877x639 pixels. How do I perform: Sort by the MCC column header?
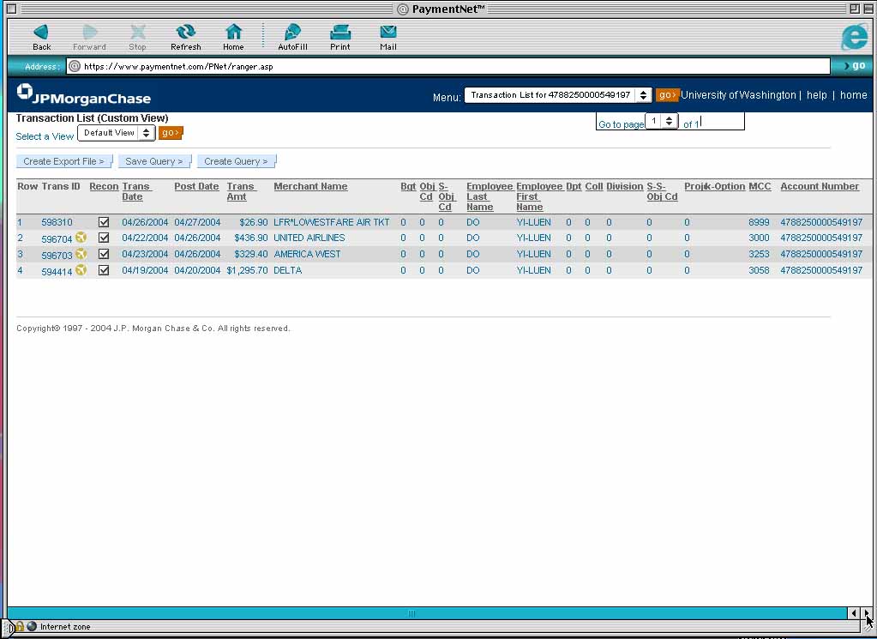[760, 186]
